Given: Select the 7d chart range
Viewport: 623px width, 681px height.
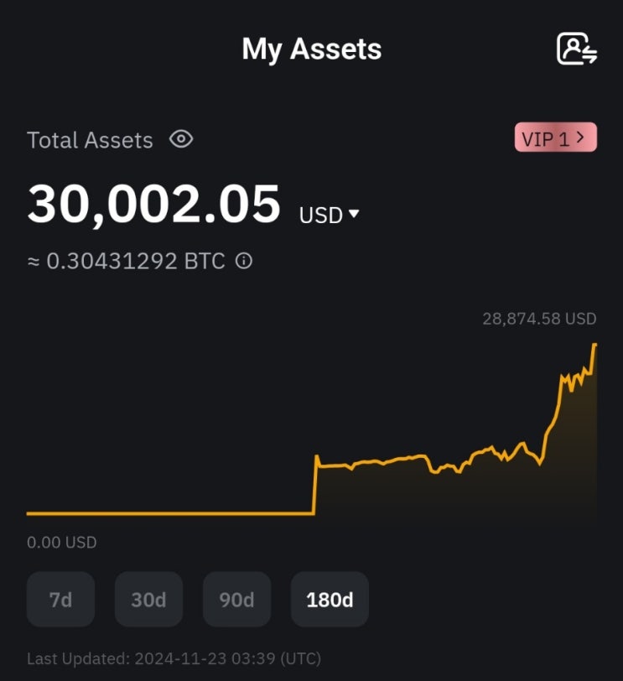Looking at the screenshot, I should click(x=60, y=600).
